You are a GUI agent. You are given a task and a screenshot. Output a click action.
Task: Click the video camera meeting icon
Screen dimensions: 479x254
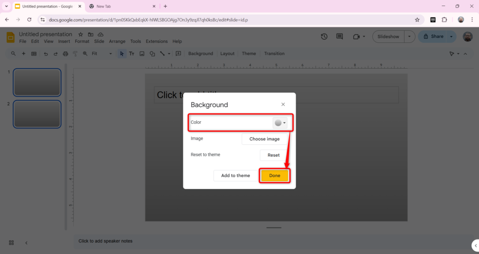357,36
